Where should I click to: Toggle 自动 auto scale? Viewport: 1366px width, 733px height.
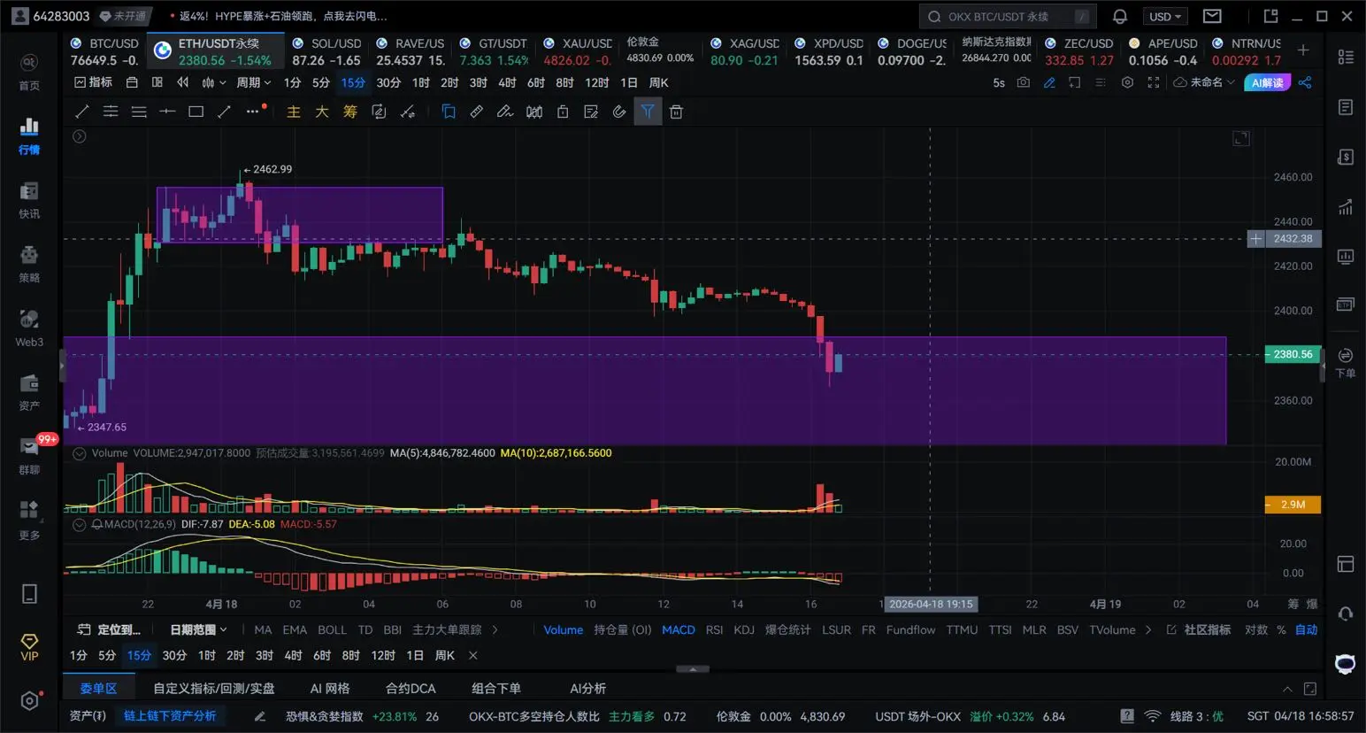1307,629
